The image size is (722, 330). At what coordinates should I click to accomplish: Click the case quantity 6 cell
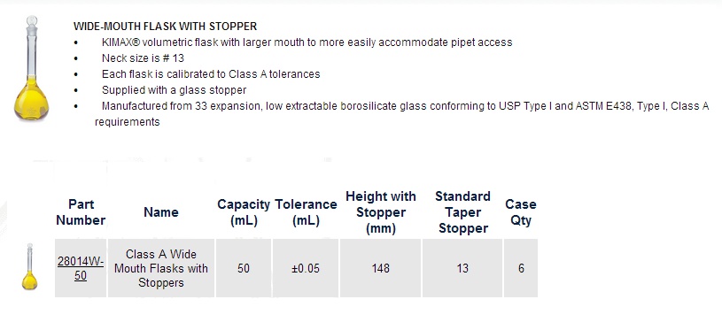point(521,268)
